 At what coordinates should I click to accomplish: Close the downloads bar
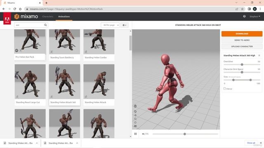[x=261, y=143]
